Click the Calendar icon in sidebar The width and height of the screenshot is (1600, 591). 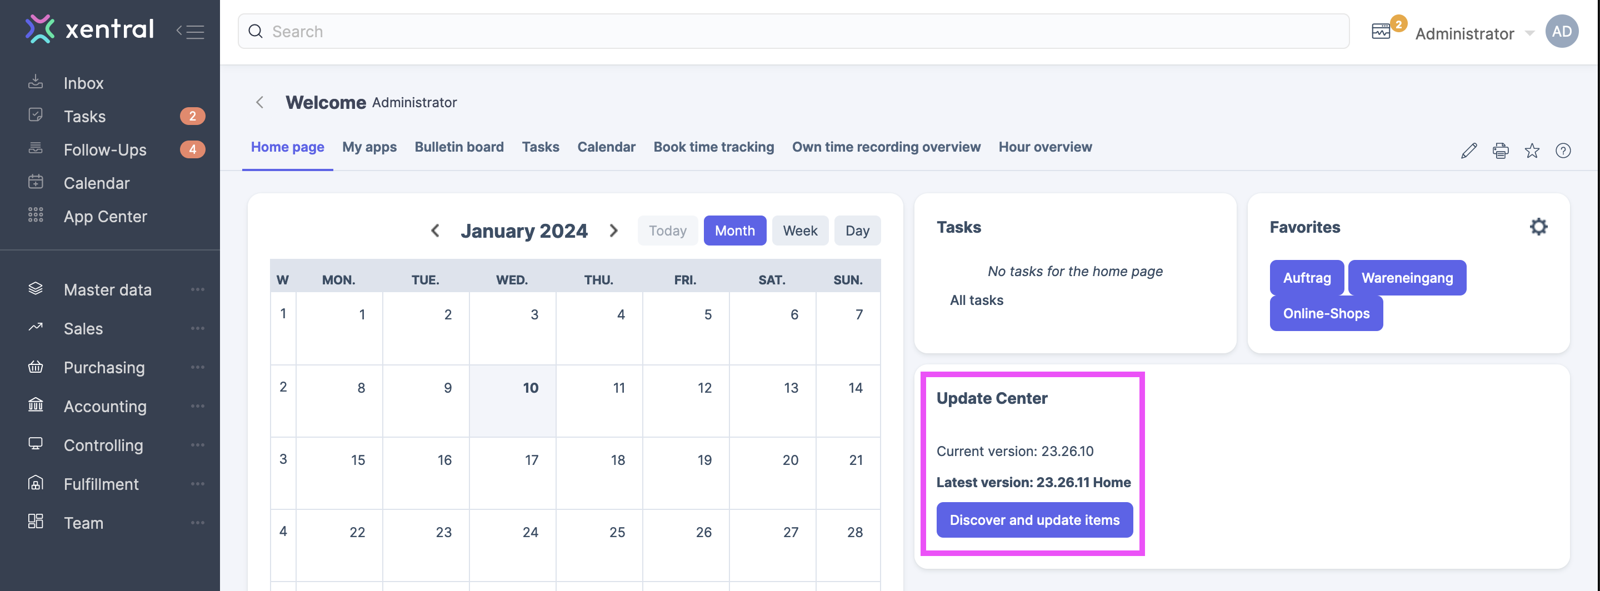pos(36,182)
